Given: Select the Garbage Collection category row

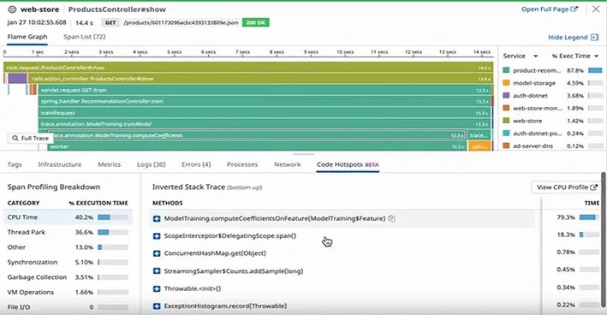Looking at the screenshot, I should click(x=68, y=277).
